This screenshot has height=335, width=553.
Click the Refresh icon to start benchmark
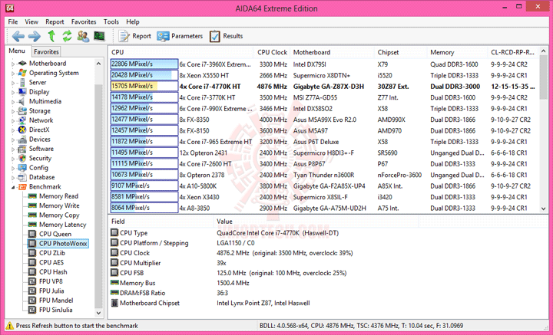(x=67, y=36)
